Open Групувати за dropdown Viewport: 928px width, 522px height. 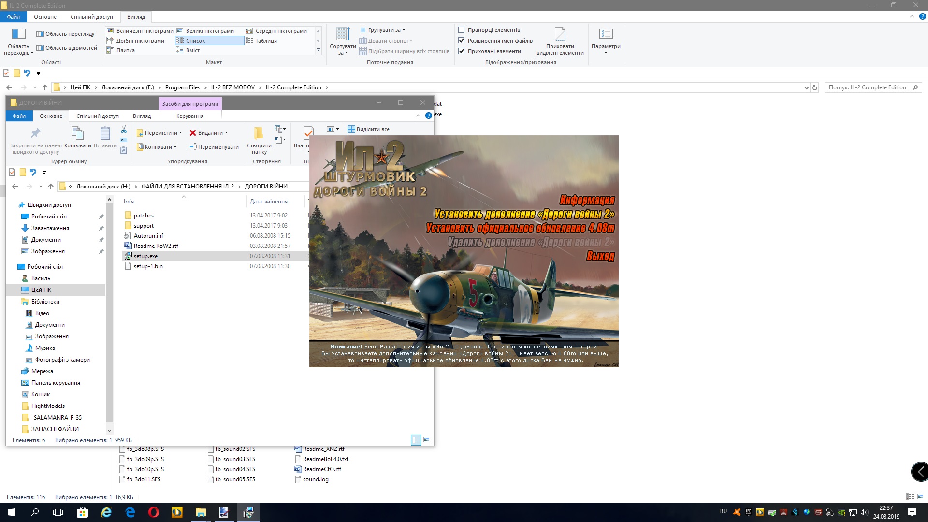[382, 30]
